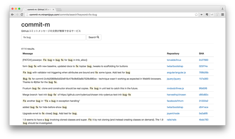
Task: Click the 'Frustum bug fix' commit message
Action: click(80, 88)
